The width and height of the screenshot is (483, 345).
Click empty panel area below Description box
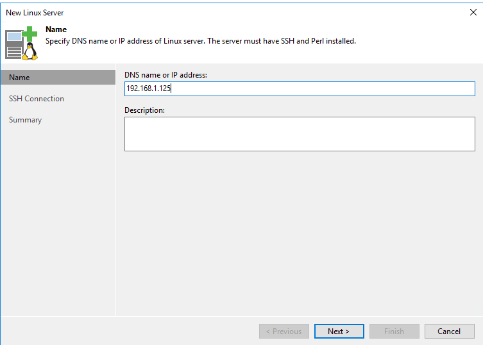pyautogui.click(x=300, y=233)
